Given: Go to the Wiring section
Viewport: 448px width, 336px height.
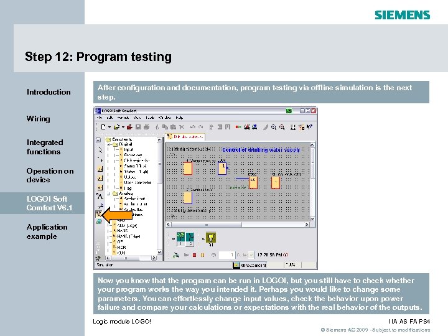Looking at the screenshot, I should click(39, 119).
